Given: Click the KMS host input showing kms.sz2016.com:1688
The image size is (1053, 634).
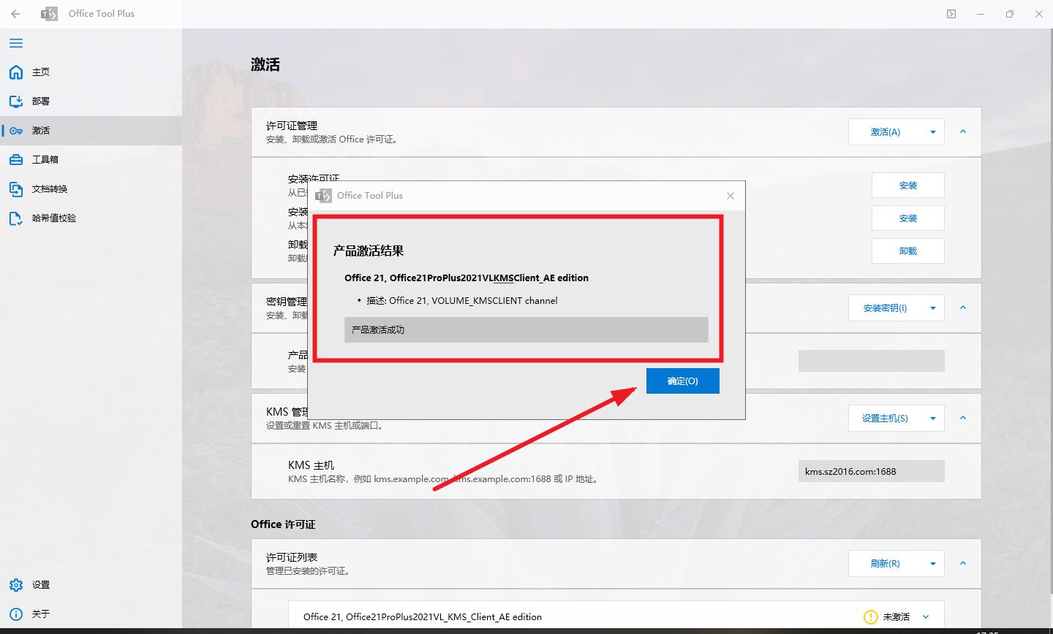Looking at the screenshot, I should (871, 470).
